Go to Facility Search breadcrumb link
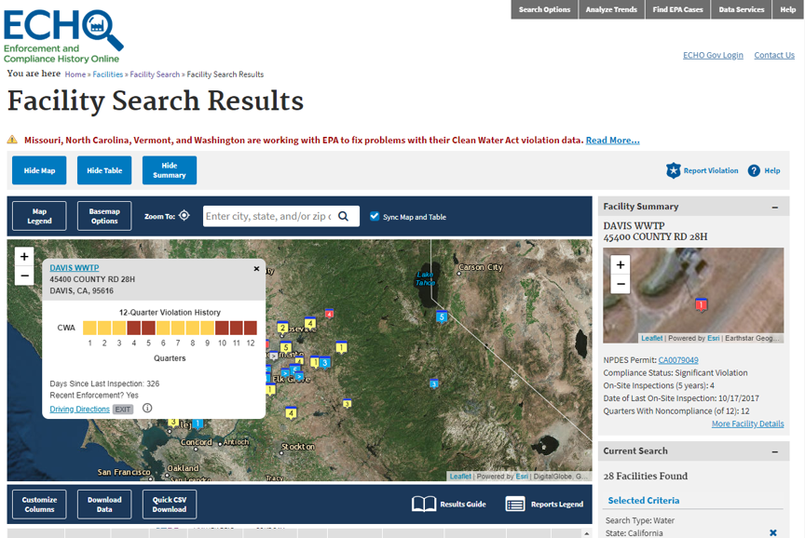Image resolution: width=805 pixels, height=538 pixels. click(155, 74)
